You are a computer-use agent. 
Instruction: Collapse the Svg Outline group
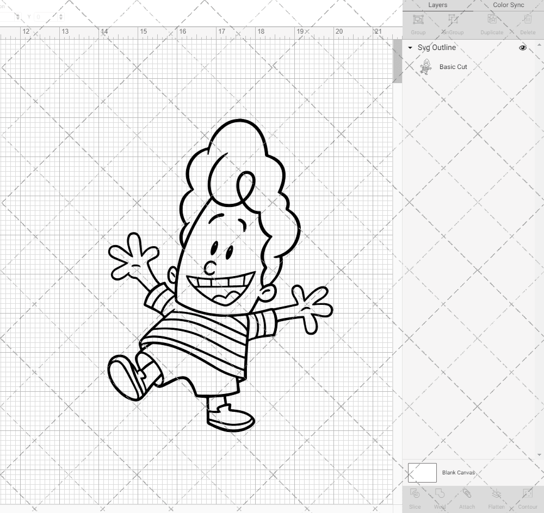pyautogui.click(x=410, y=48)
